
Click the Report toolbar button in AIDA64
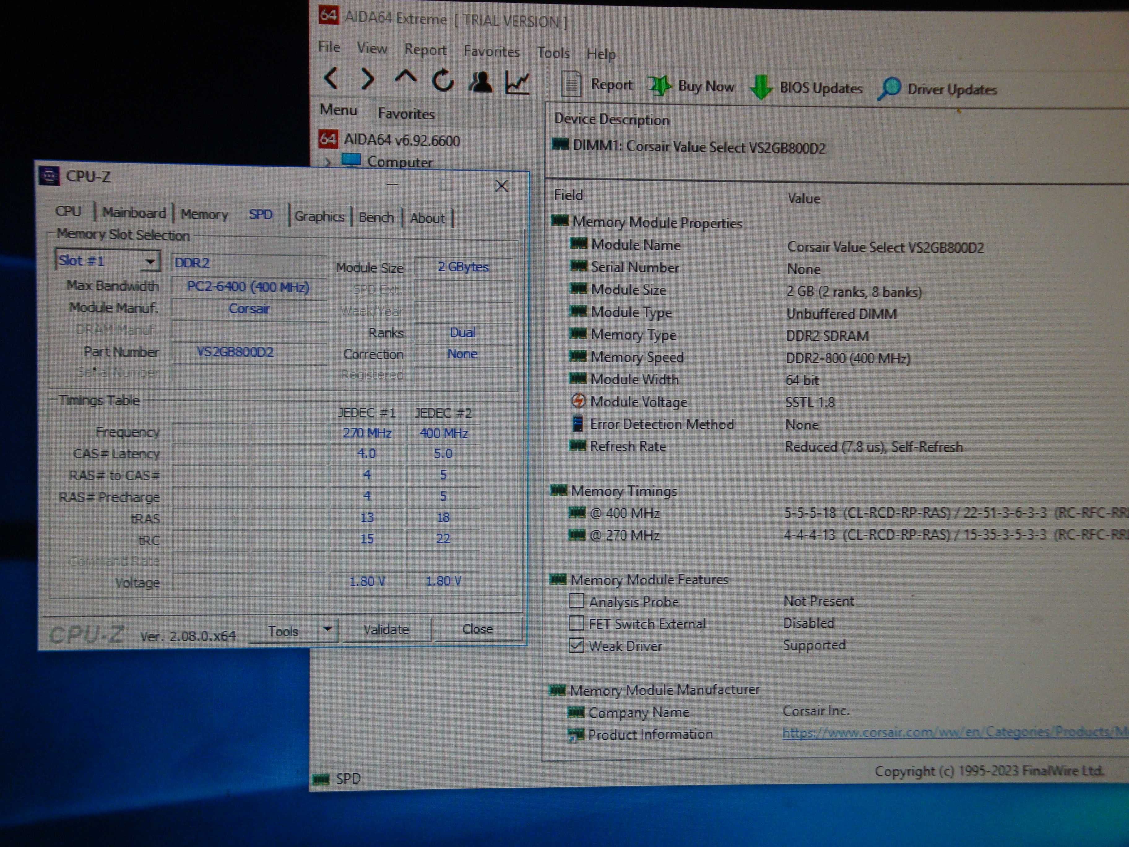(596, 84)
